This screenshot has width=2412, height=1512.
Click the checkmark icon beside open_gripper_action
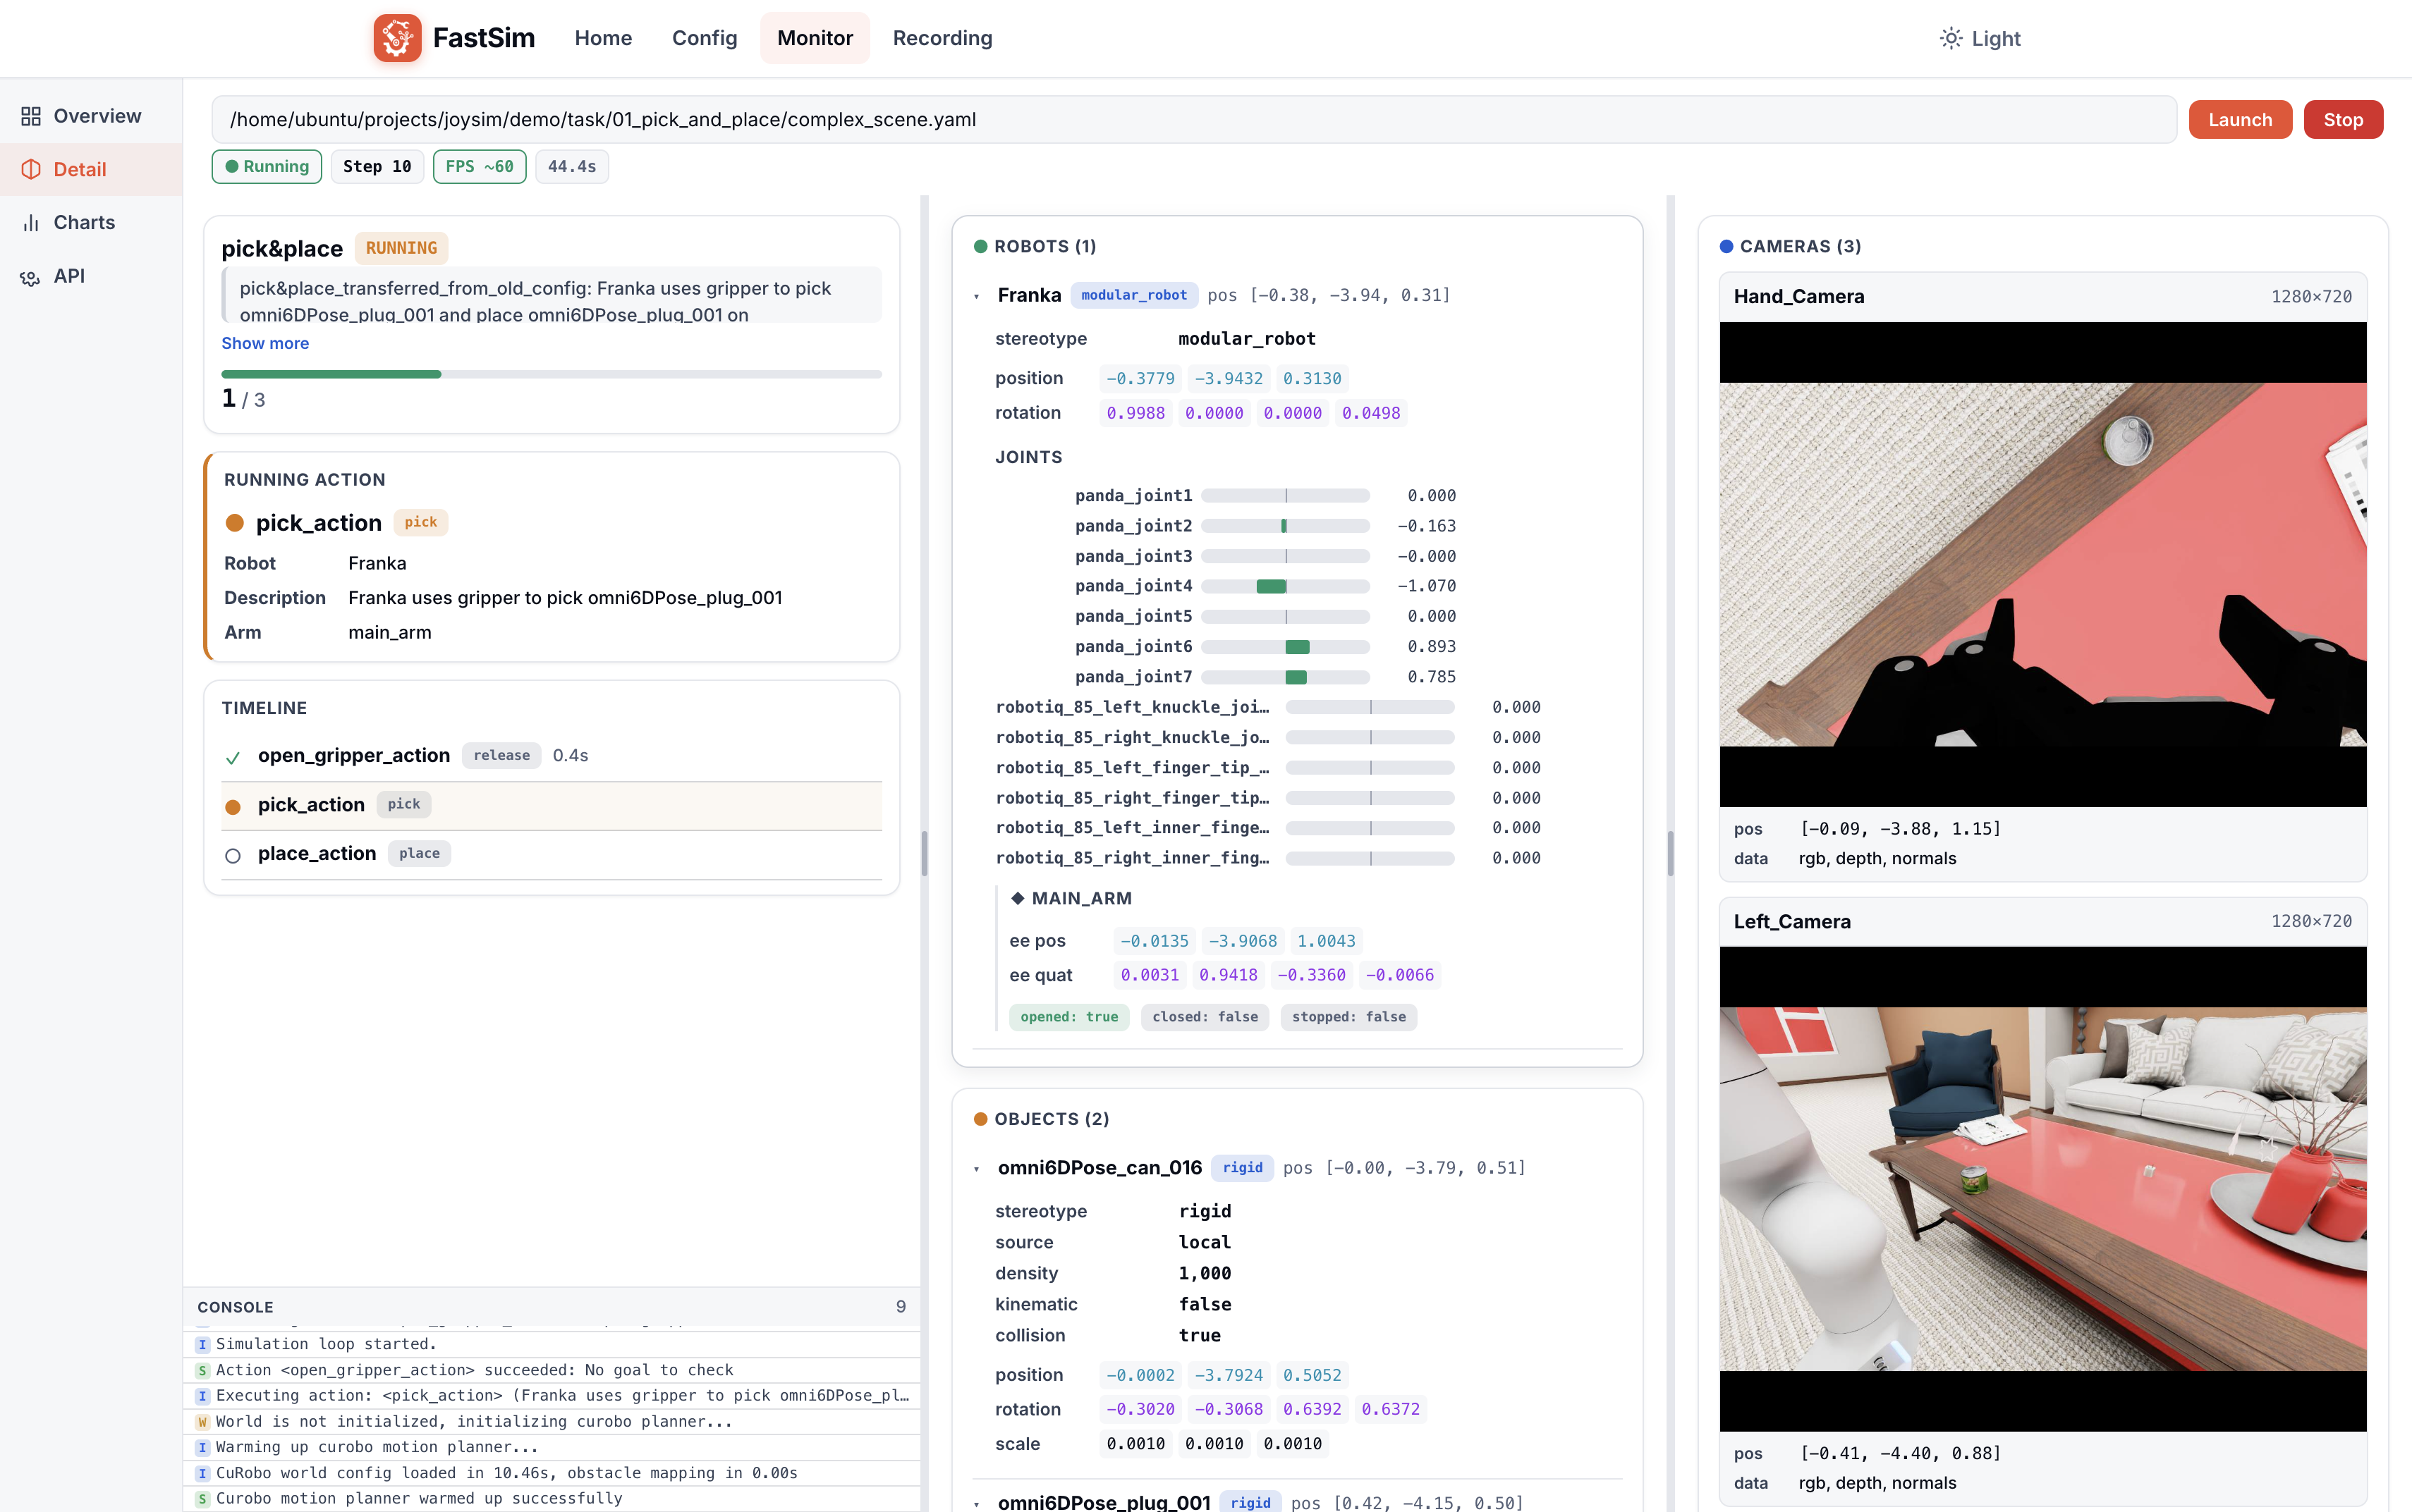pyautogui.click(x=233, y=757)
